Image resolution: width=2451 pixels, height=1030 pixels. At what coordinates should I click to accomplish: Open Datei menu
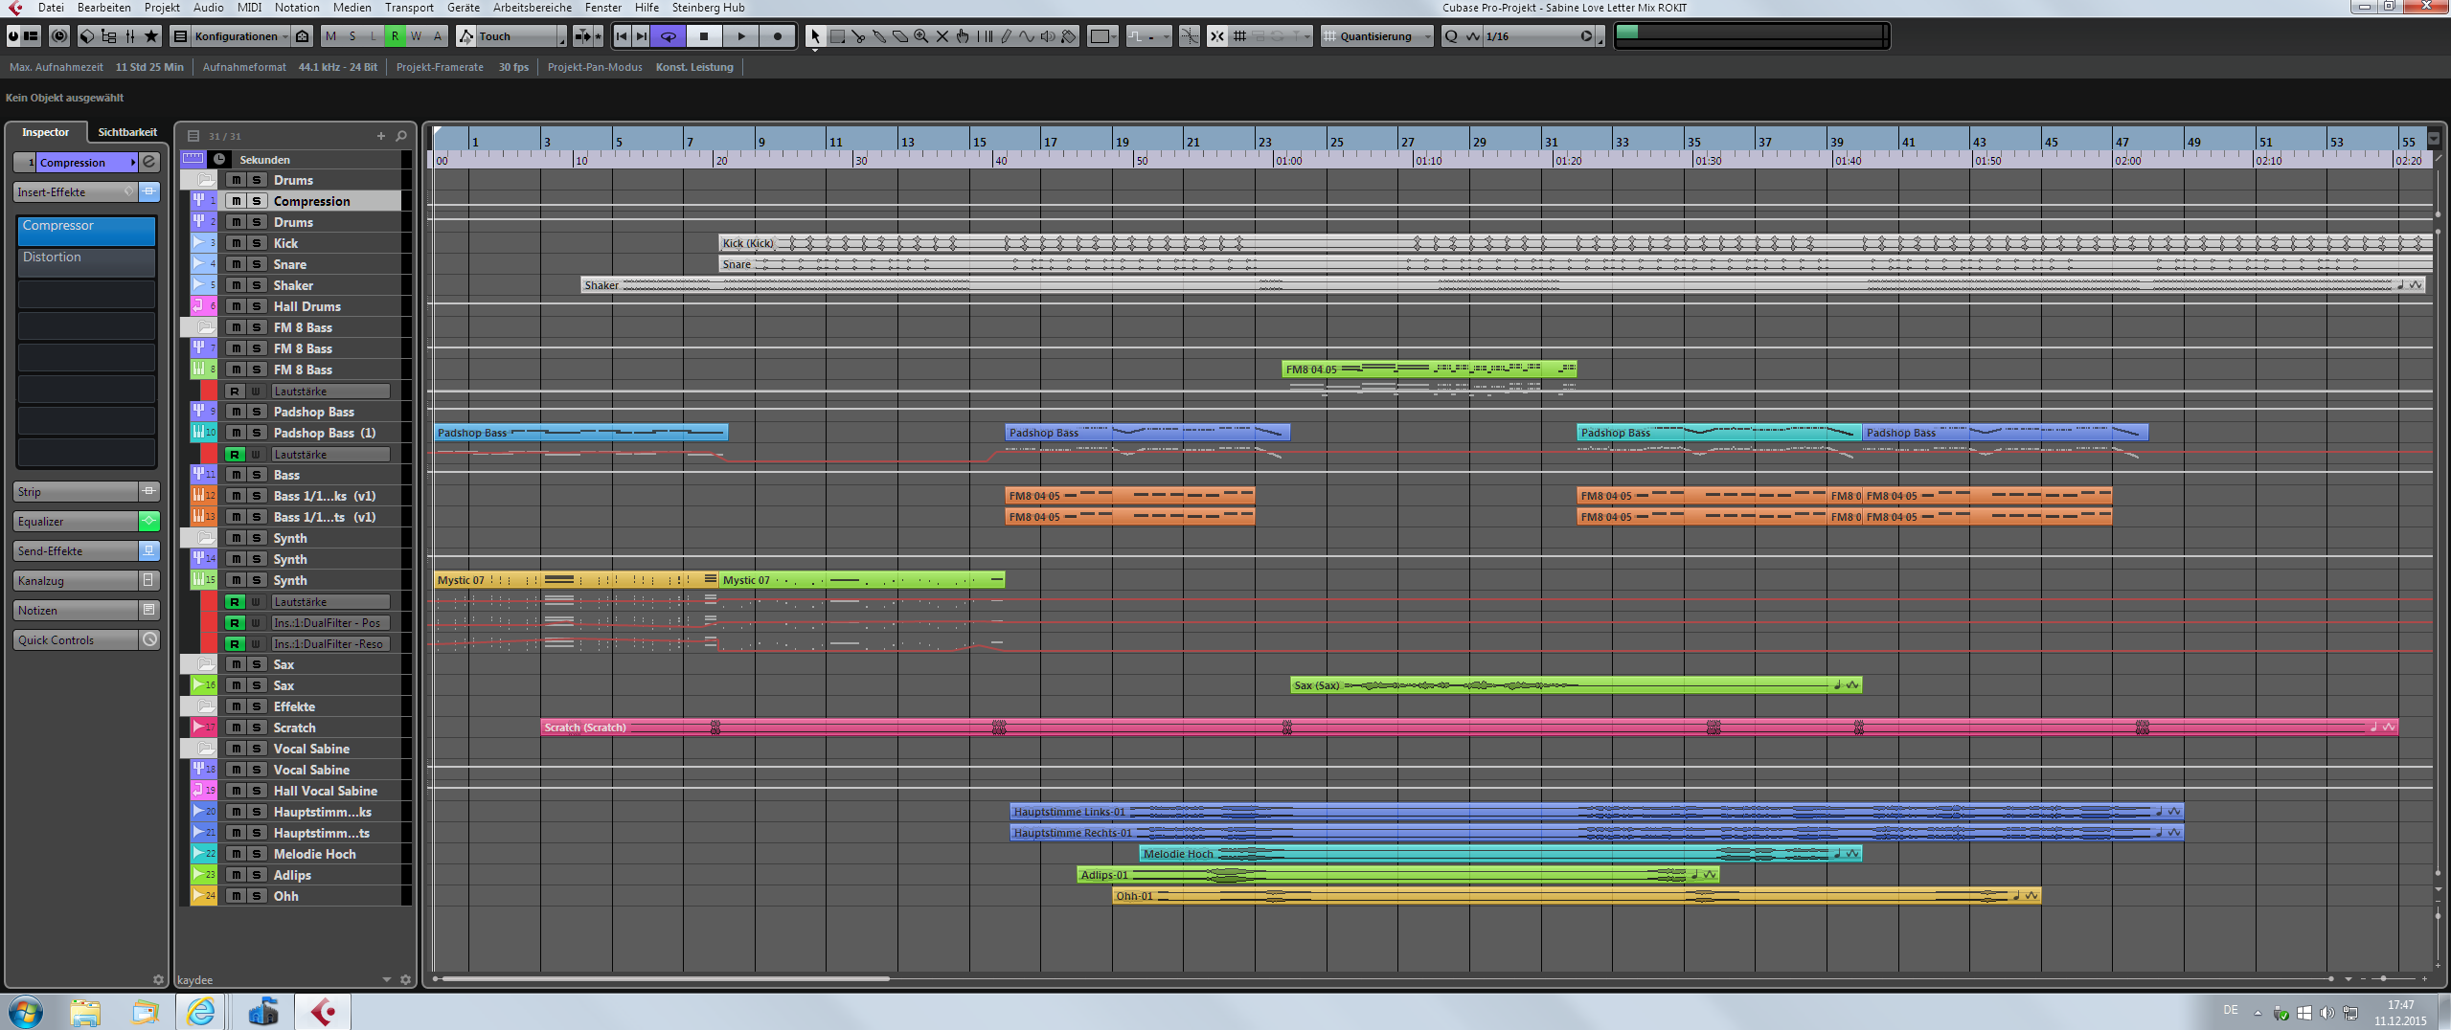(x=51, y=8)
